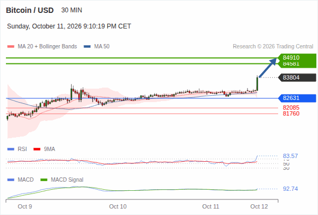Click the Oct 11 date axis label
This screenshot has width=318, height=215.
[x=211, y=206]
